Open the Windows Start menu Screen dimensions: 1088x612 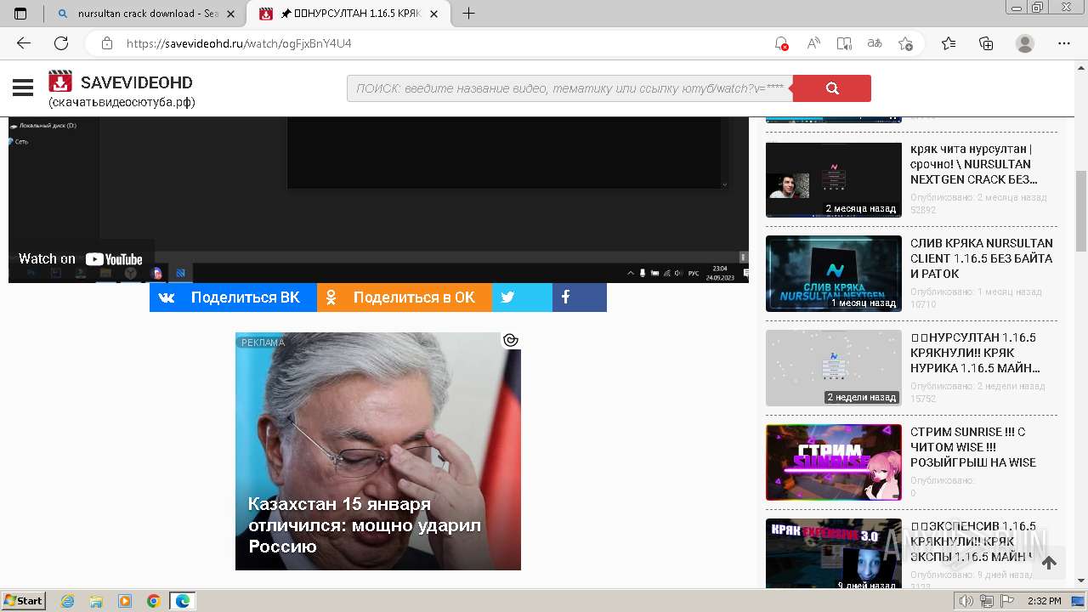click(23, 601)
